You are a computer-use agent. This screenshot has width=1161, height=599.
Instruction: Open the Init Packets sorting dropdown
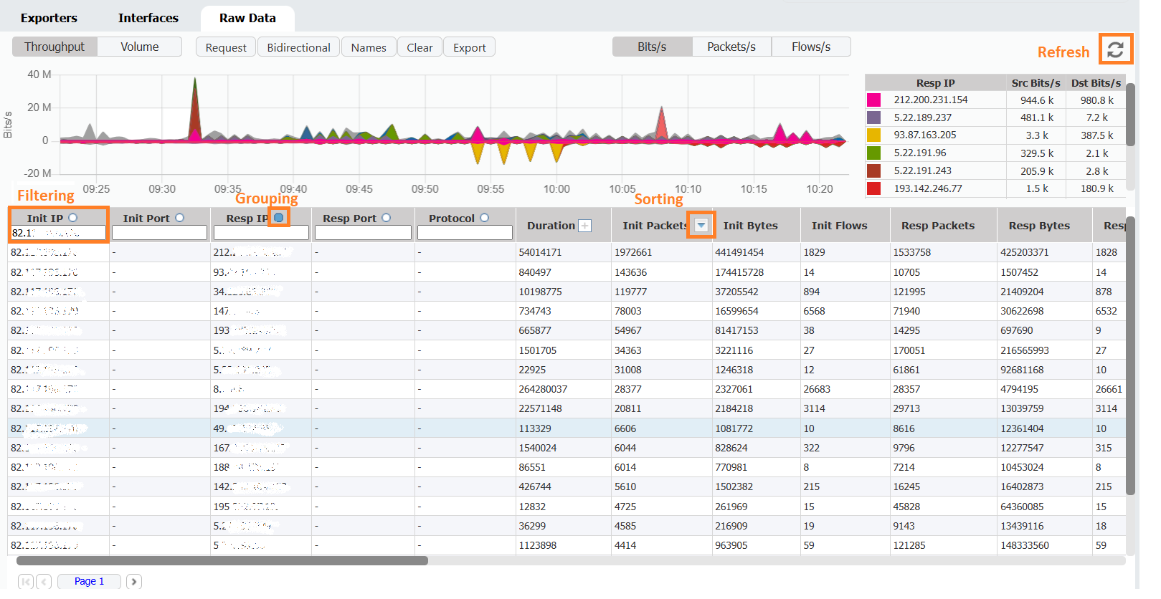701,225
